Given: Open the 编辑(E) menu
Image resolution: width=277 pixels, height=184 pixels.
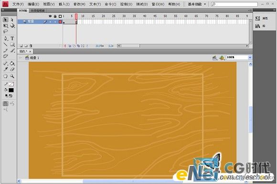Looking at the screenshot, I should click(x=33, y=4).
